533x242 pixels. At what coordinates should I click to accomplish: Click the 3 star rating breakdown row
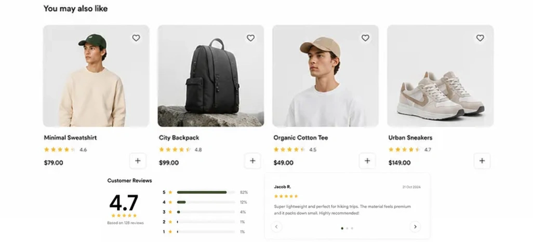pos(205,212)
